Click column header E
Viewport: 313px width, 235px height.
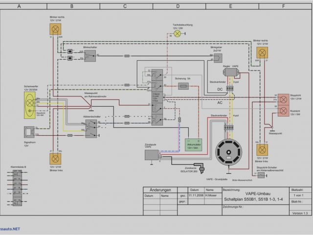[230, 6]
